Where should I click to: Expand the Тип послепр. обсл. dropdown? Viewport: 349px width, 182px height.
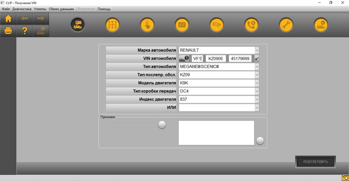(257, 75)
